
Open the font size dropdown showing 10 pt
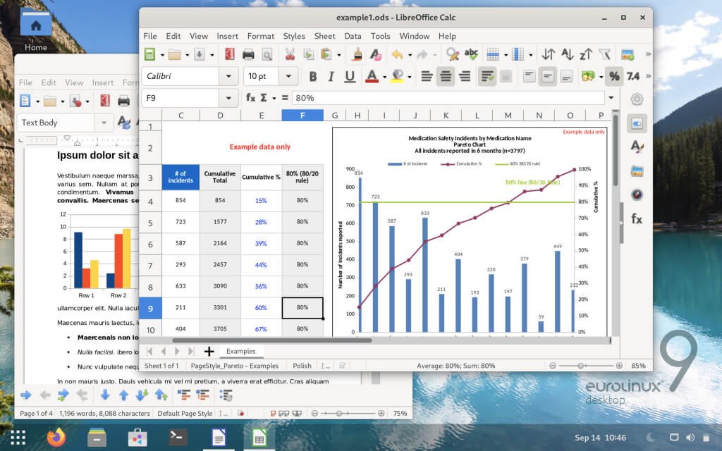[x=288, y=76]
